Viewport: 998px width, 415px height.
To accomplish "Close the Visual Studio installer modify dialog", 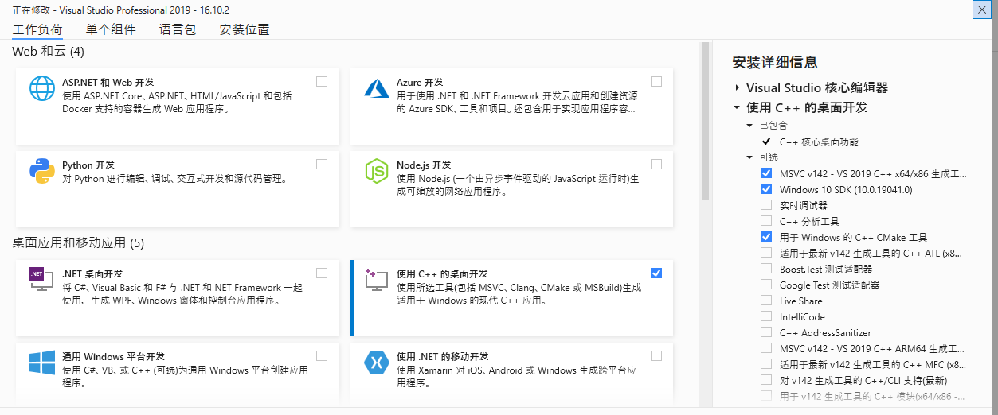I will point(981,10).
